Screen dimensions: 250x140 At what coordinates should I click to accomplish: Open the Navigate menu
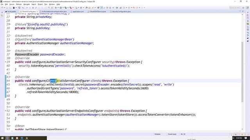27,4
